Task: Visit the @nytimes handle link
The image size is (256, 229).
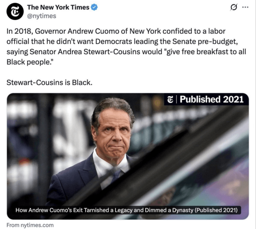Action: [41, 16]
